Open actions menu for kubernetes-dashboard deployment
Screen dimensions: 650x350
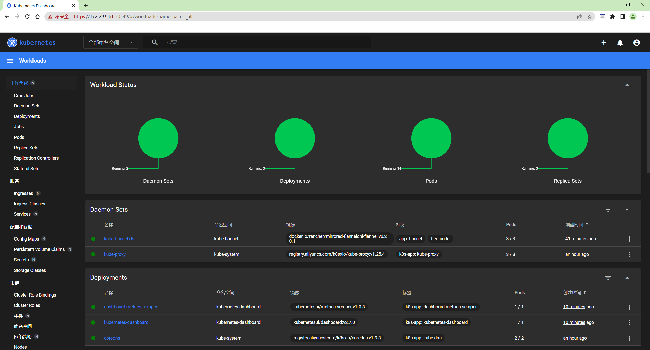point(629,322)
